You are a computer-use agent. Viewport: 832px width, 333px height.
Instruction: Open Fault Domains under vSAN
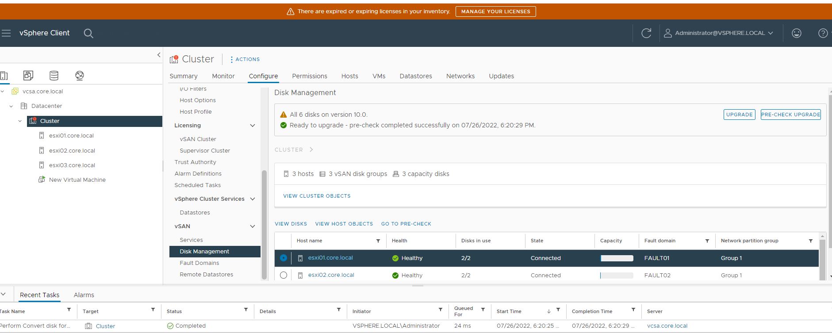click(x=199, y=263)
